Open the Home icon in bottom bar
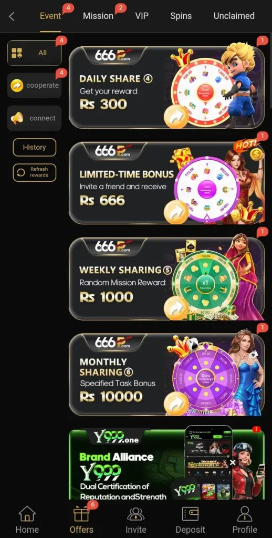Screen dimensions: 272x538 [27, 514]
